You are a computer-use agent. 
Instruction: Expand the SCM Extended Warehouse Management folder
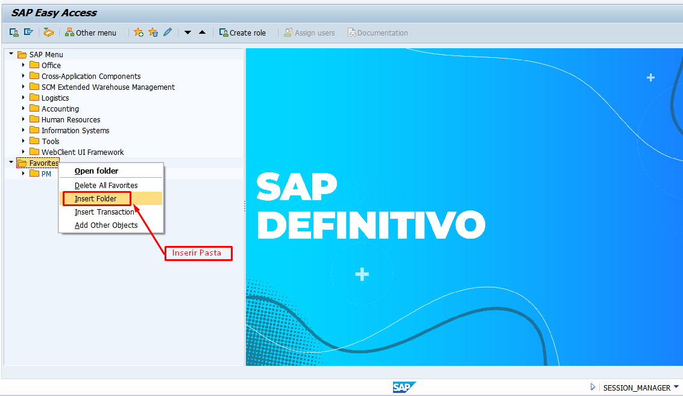click(x=23, y=87)
